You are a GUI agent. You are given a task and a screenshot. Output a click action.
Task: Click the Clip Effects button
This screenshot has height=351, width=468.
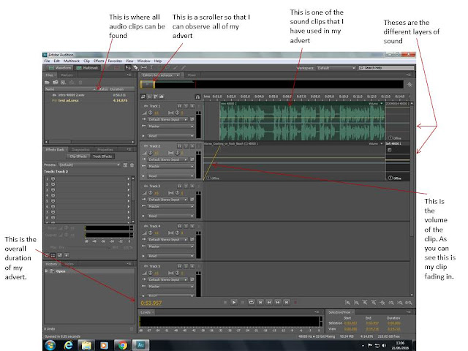coord(78,156)
